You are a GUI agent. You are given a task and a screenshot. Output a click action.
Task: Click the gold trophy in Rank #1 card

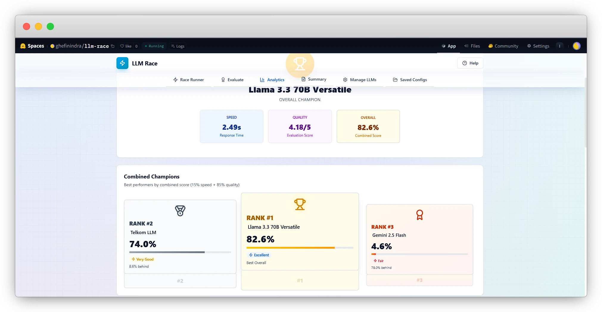(x=300, y=204)
